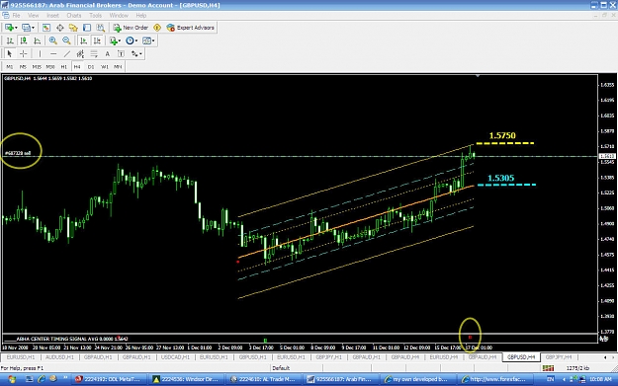This screenshot has width=618, height=386.
Task: Select the GBPUSD,H4 chart tab
Action: point(521,357)
